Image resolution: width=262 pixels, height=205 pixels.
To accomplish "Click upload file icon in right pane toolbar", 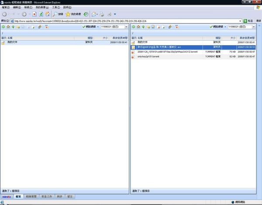I will tap(163, 27).
